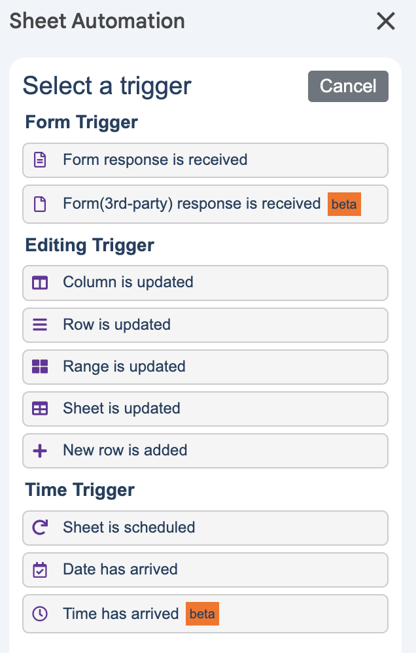The height and width of the screenshot is (653, 416).
Task: Close the Sheet Automation panel
Action: [x=386, y=21]
